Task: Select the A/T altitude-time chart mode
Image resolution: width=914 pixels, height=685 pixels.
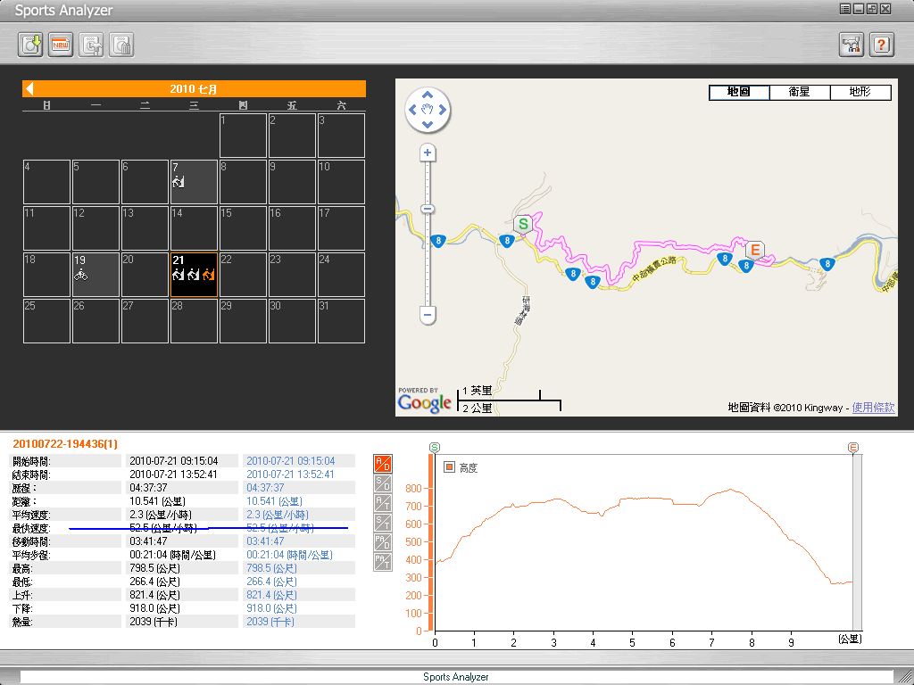Action: pos(382,503)
